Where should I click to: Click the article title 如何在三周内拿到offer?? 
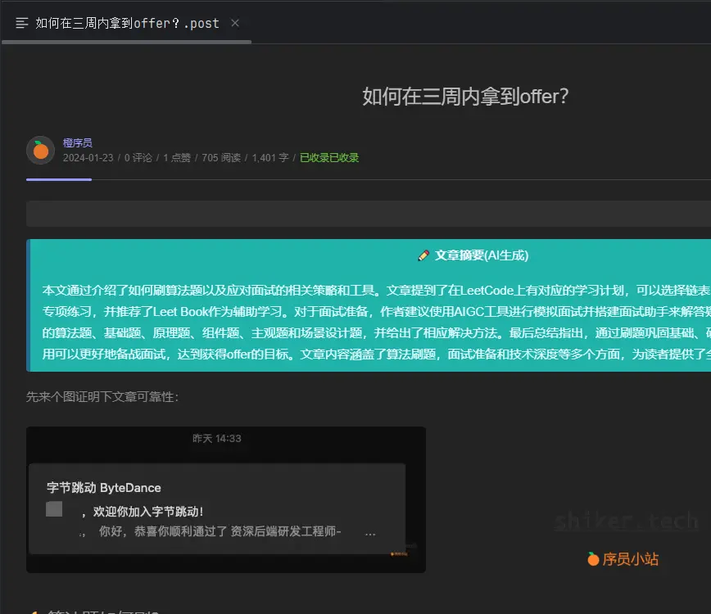465,97
